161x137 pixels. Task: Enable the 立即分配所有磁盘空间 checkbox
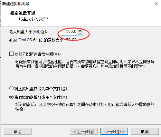point(11,54)
